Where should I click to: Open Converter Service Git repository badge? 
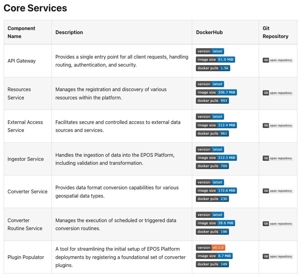pyautogui.click(x=278, y=191)
